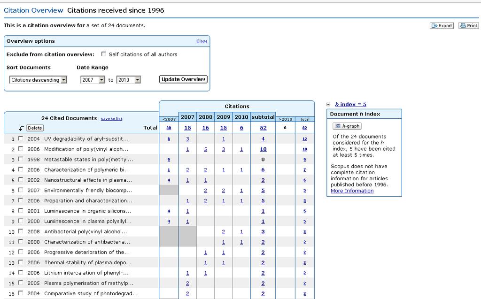Open Comparative study row's 2007 citations link

coord(188,293)
